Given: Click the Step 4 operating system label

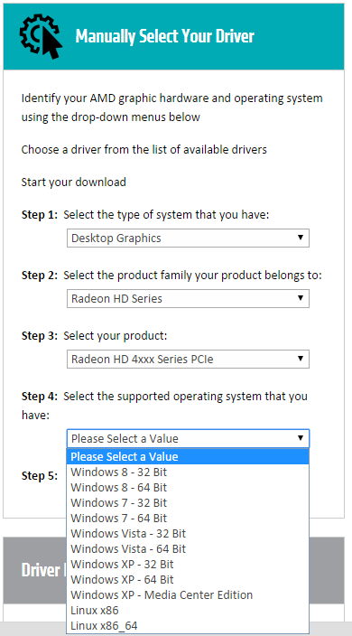Looking at the screenshot, I should 164,406.
